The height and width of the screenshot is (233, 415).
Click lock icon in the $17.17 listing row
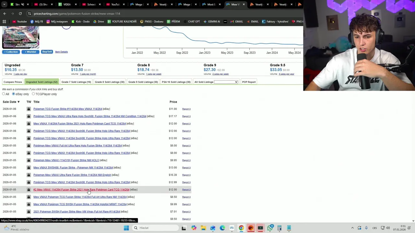[x=29, y=116]
